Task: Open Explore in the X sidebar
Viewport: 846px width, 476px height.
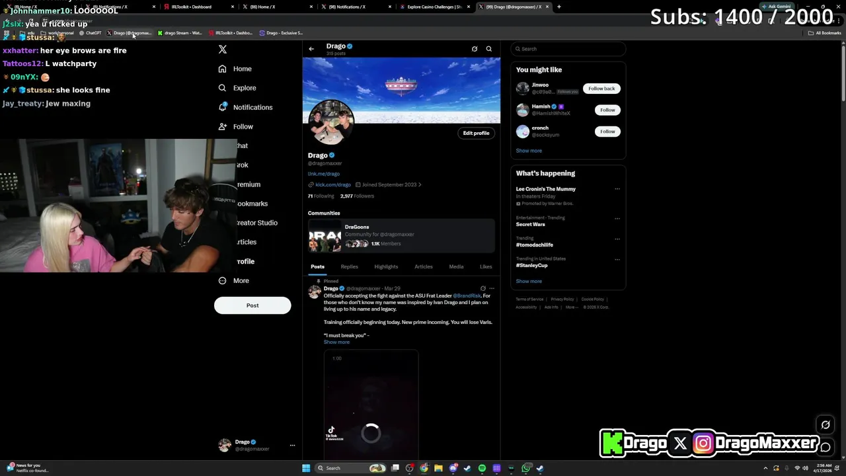Action: (237, 88)
